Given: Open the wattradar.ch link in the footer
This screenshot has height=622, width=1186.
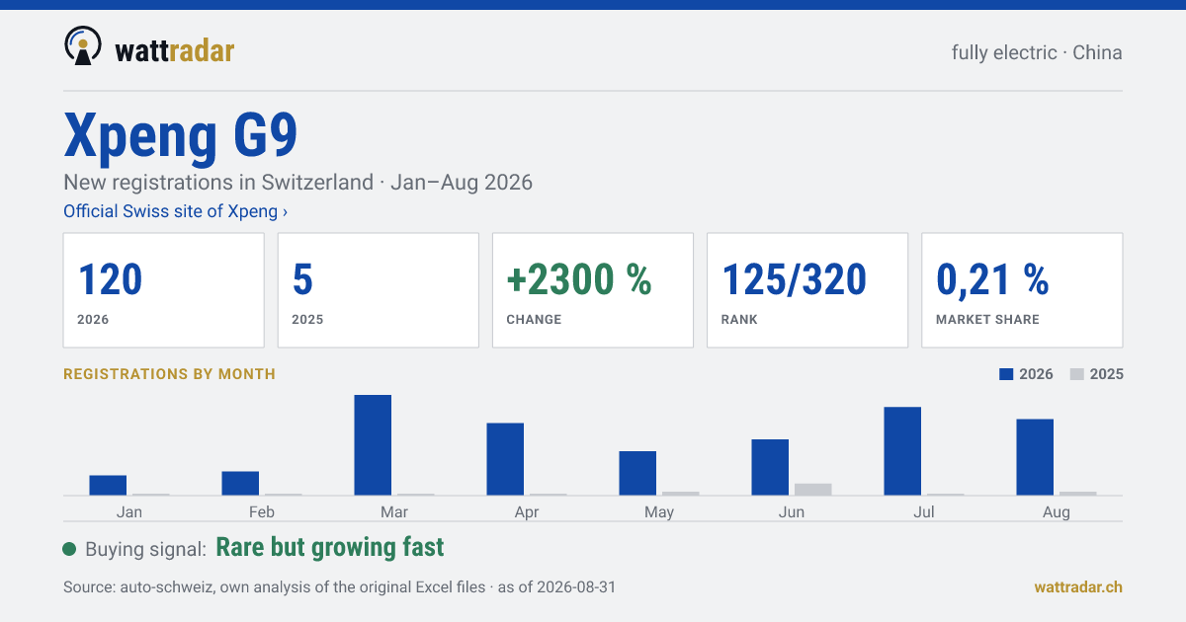Looking at the screenshot, I should click(x=1078, y=586).
